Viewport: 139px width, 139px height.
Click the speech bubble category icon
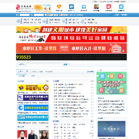(x=19, y=21)
